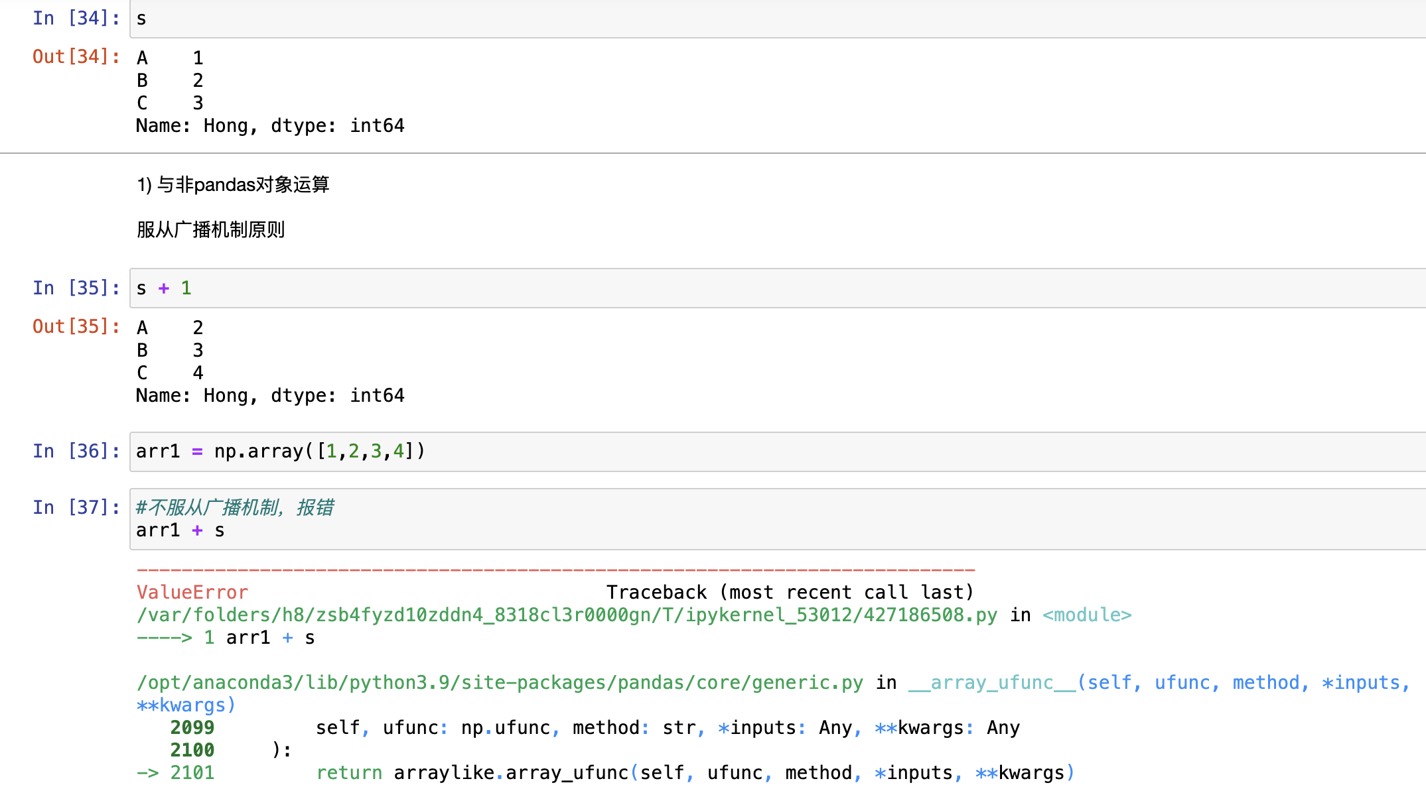1426x787 pixels.
Task: Click 'Name: Hong, dtype: int64' in Out[35]
Action: tap(270, 396)
